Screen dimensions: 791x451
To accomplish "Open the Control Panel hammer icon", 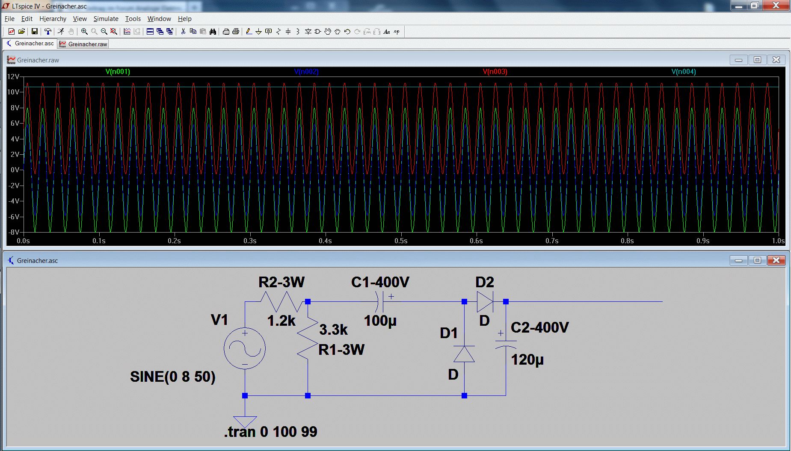I will point(48,32).
